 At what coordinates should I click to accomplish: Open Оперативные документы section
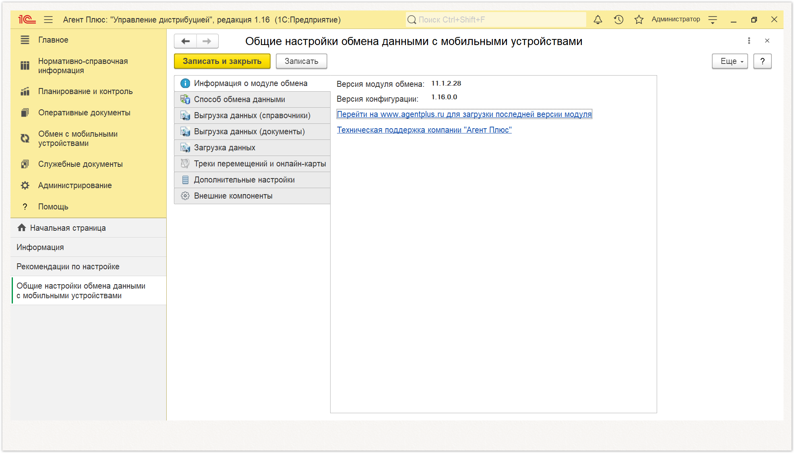(88, 113)
